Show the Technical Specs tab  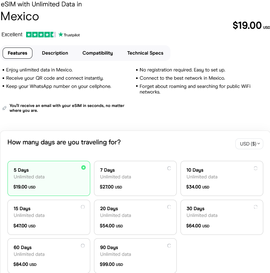145,53
